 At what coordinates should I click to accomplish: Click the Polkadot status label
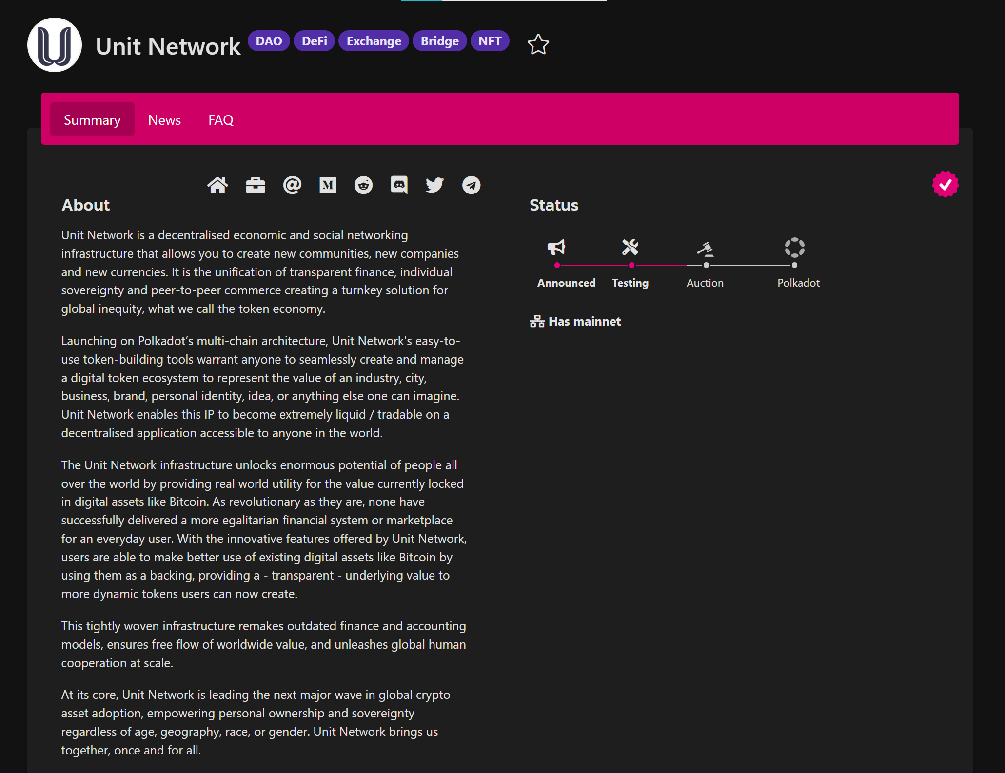799,283
